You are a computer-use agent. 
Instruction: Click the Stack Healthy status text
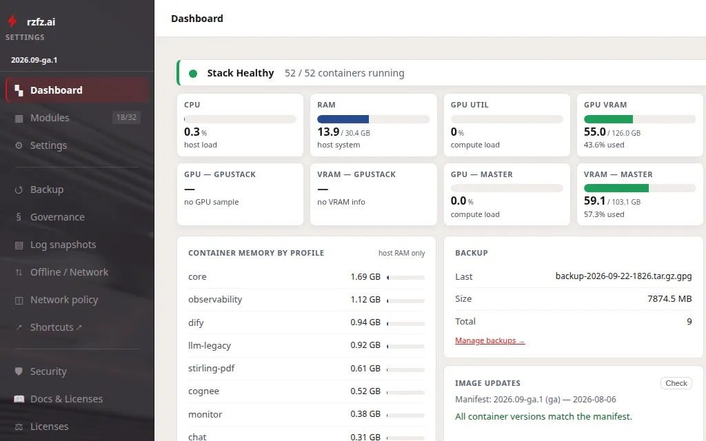pyautogui.click(x=241, y=73)
